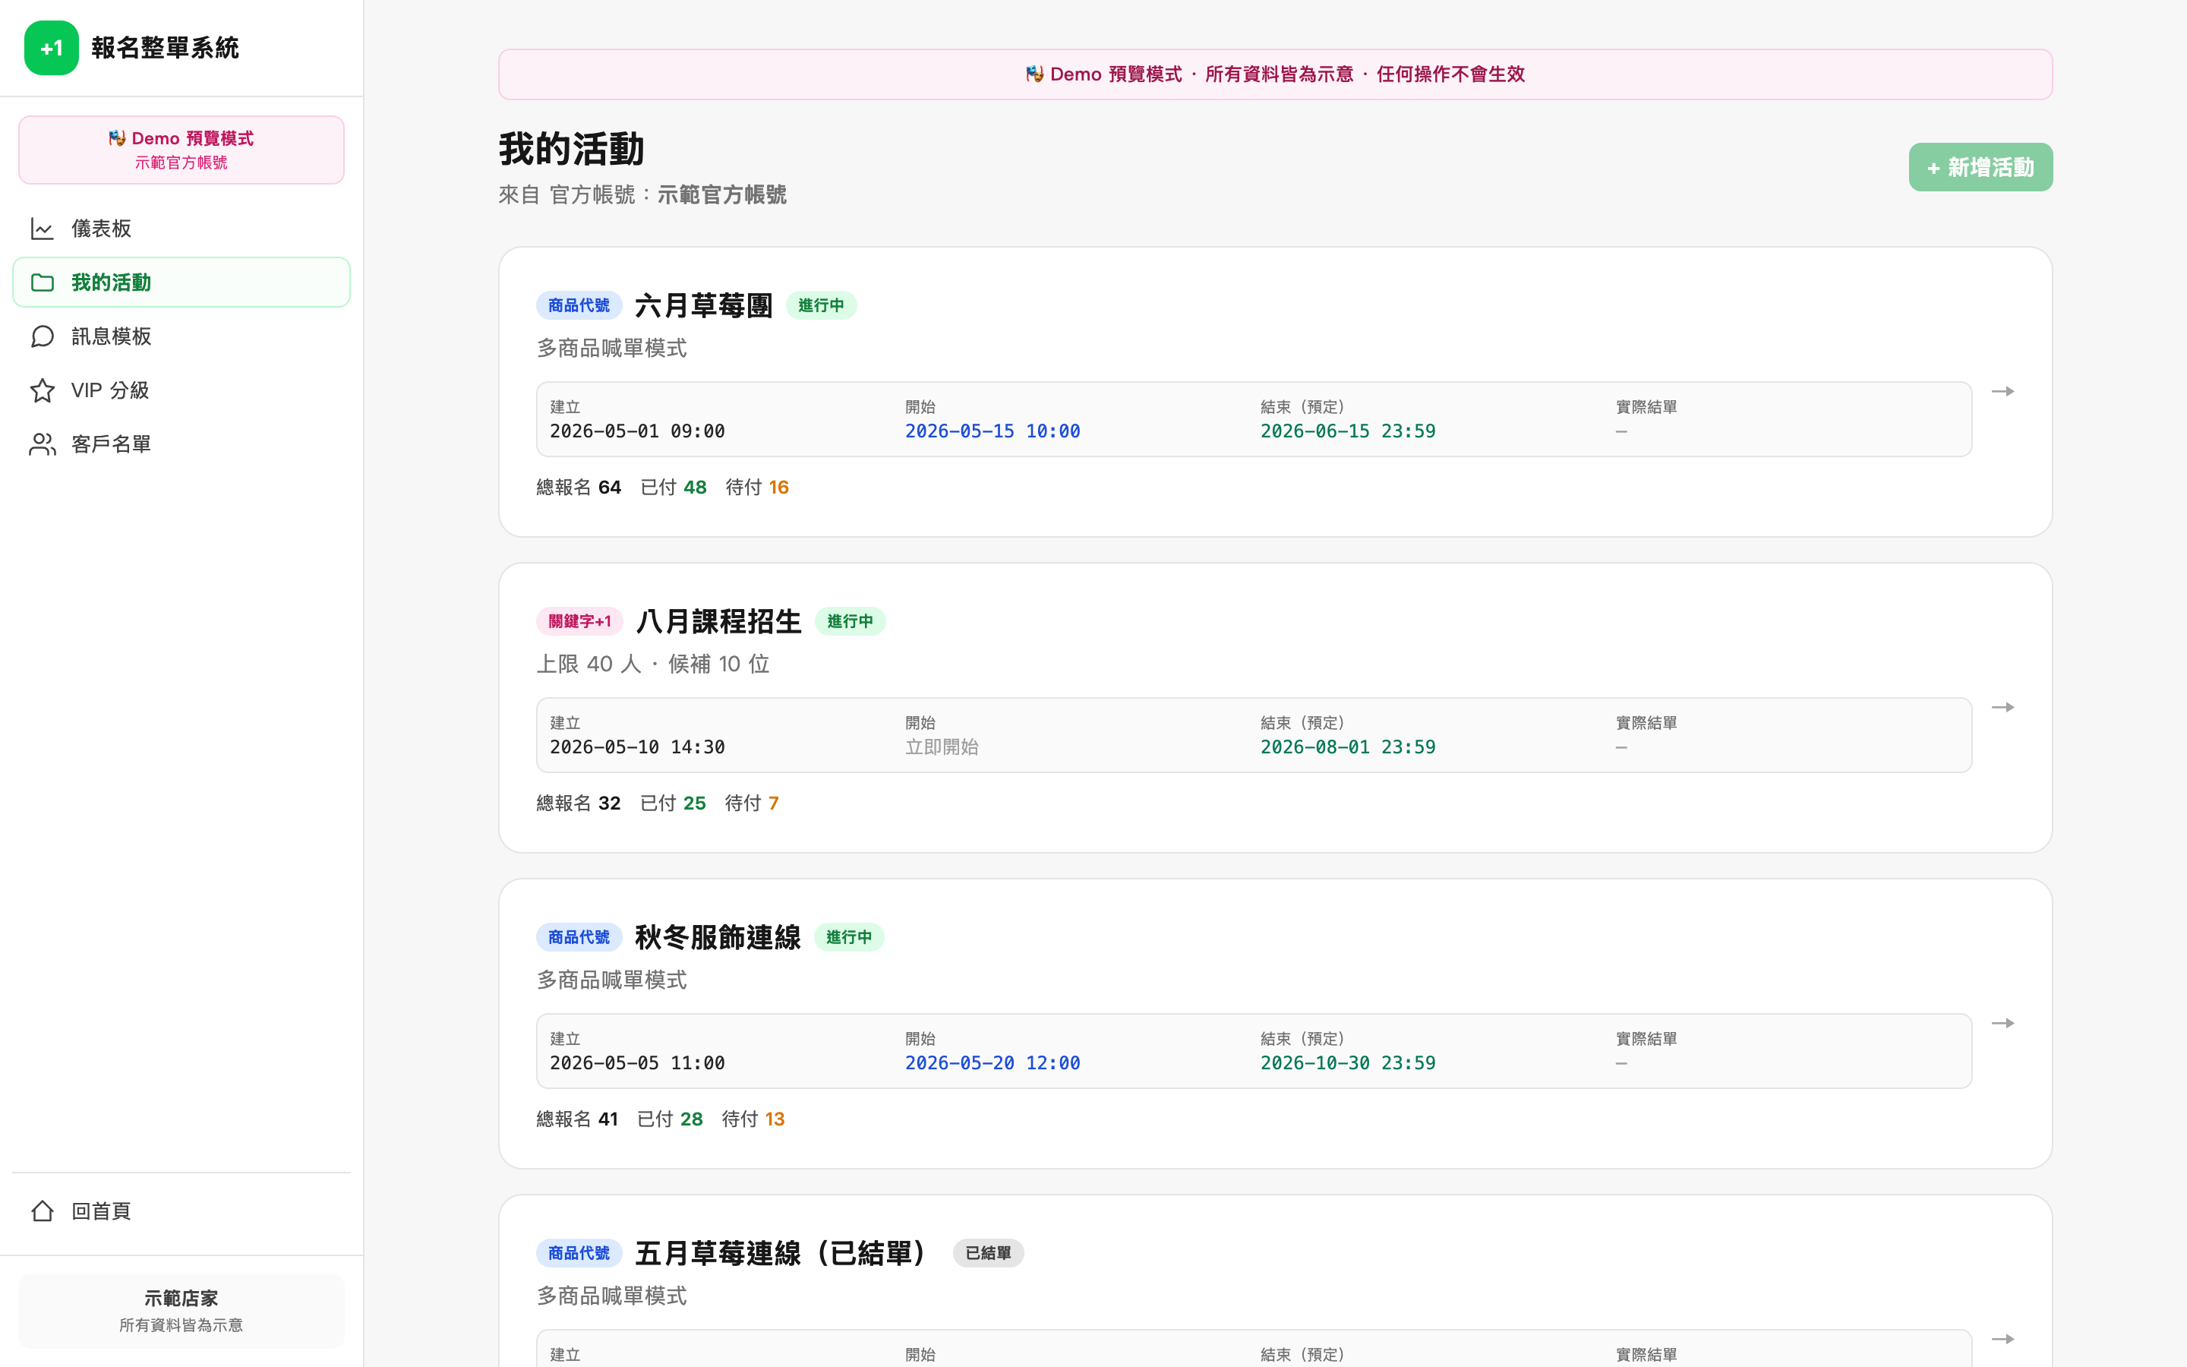Click 來自 官方帳號：示範官方帳號 subtitle

642,194
